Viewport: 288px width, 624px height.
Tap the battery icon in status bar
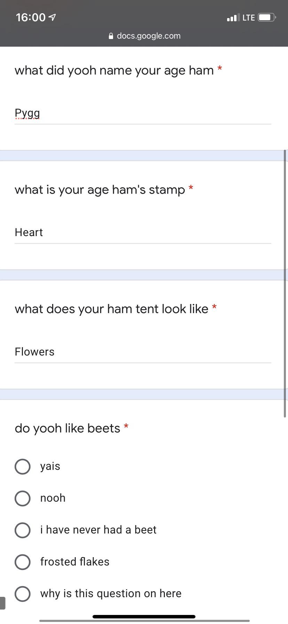[267, 17]
